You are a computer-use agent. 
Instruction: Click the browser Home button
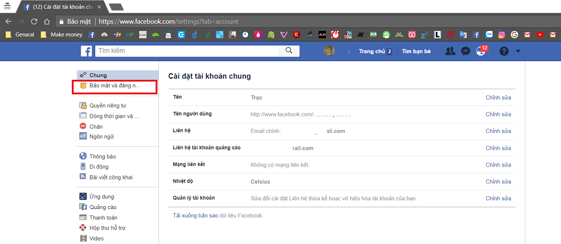click(x=47, y=22)
